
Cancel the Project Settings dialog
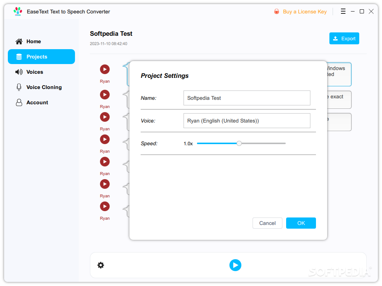pos(267,223)
